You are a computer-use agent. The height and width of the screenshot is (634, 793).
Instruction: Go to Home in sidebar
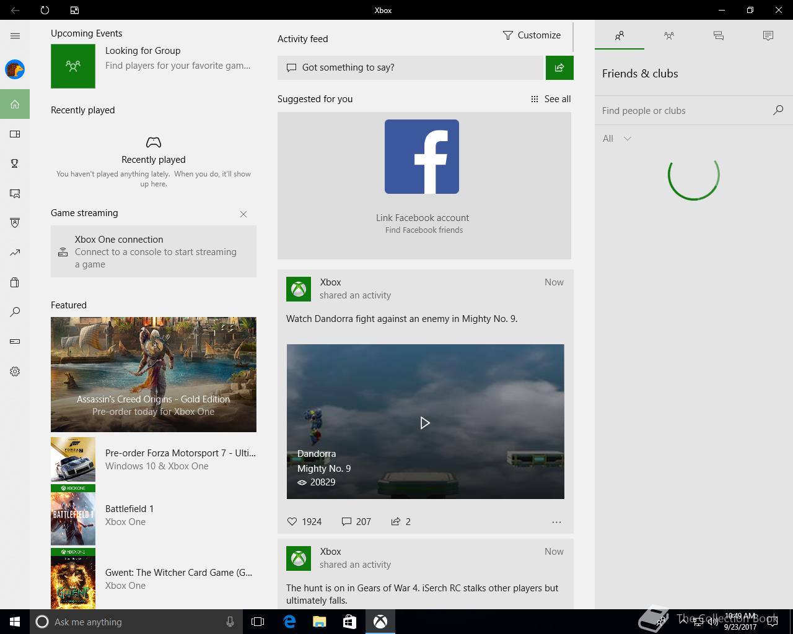[x=15, y=104]
